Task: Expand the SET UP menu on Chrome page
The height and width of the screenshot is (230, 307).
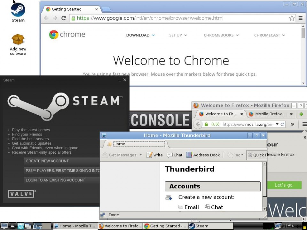Action: 178,35
